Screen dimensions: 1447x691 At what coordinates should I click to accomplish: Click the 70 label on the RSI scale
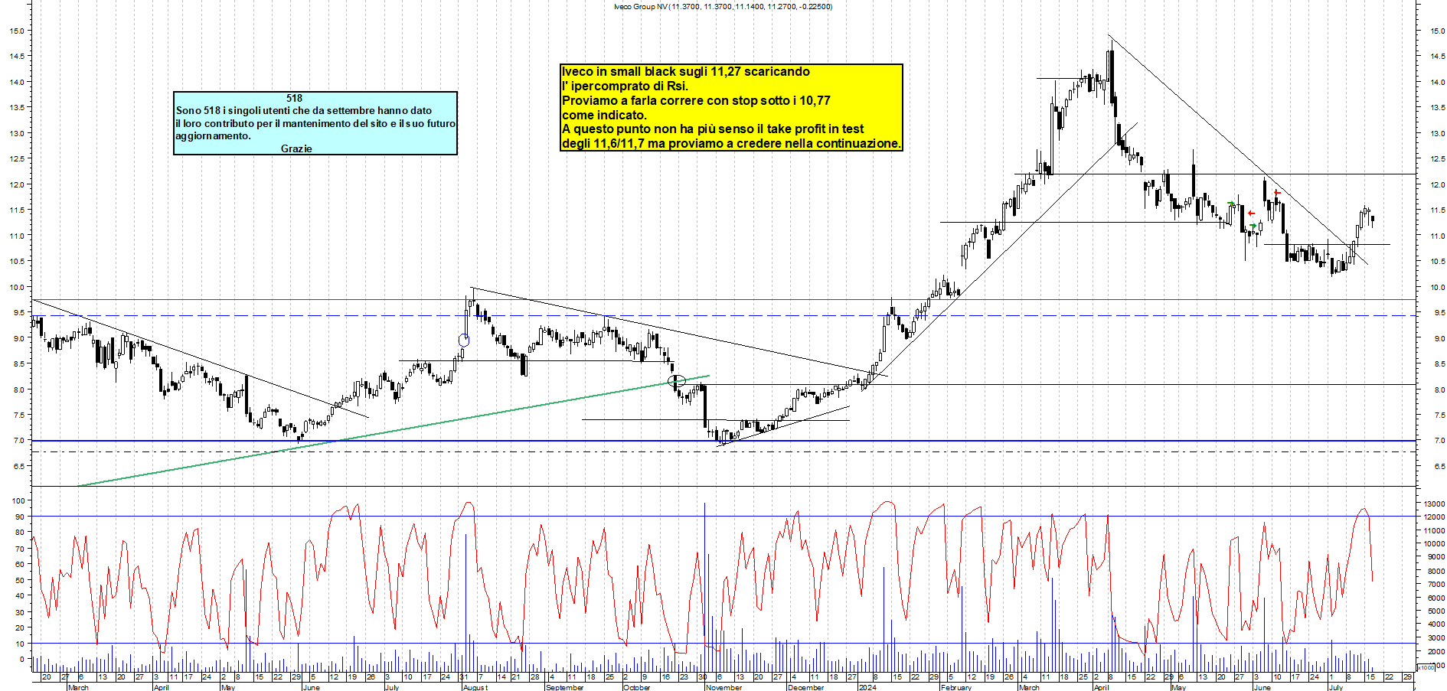click(x=20, y=549)
